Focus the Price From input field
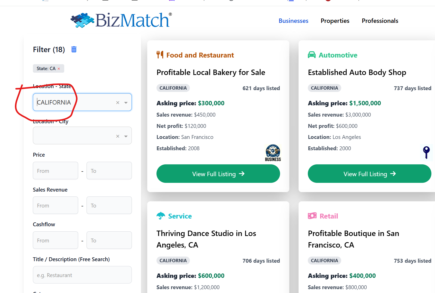 coord(55,171)
